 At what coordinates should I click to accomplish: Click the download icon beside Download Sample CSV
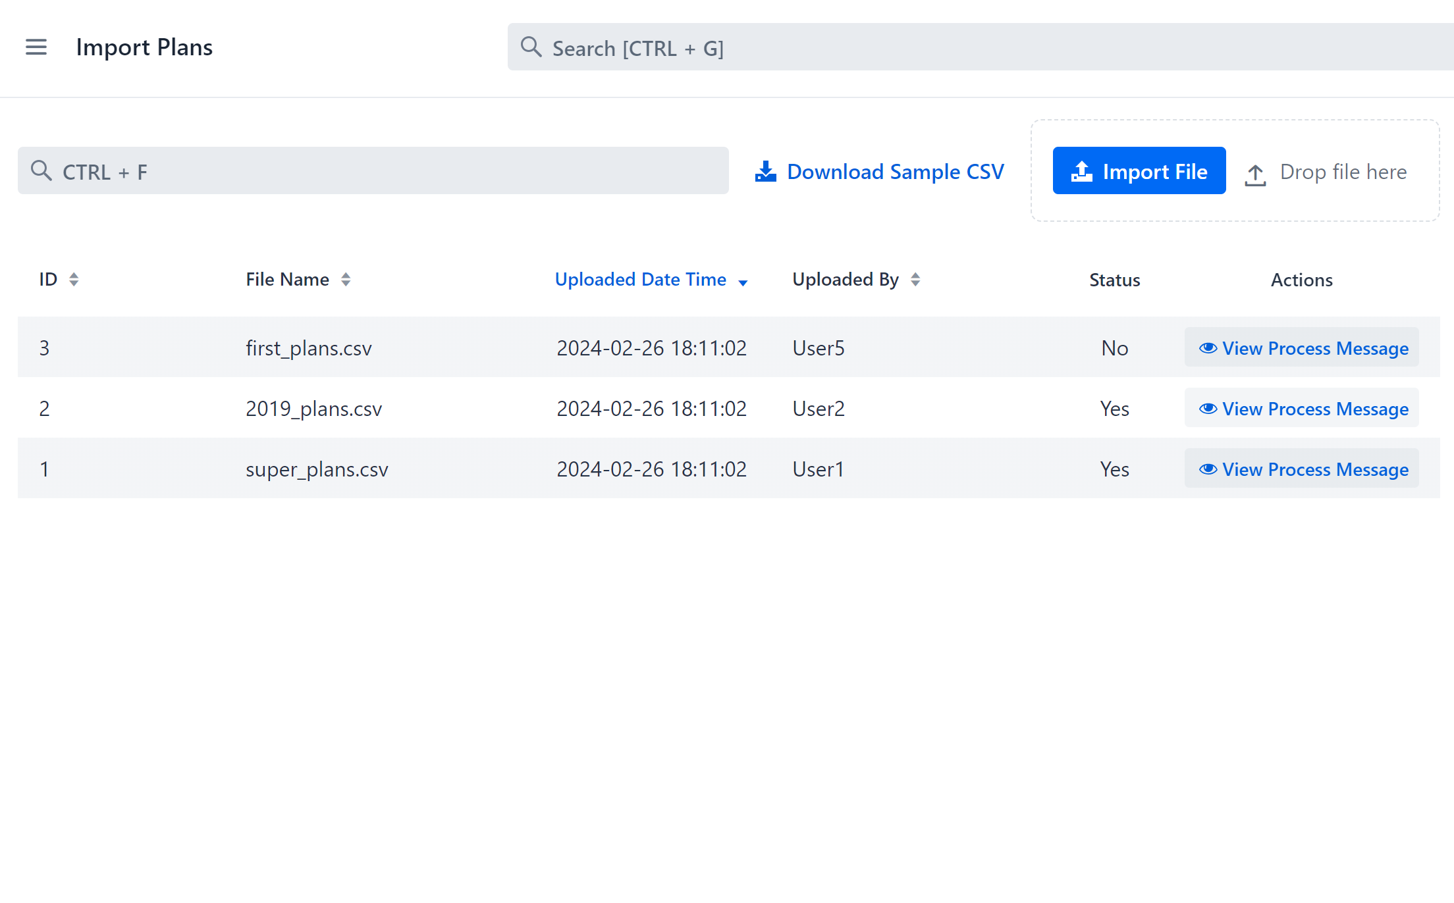tap(765, 170)
